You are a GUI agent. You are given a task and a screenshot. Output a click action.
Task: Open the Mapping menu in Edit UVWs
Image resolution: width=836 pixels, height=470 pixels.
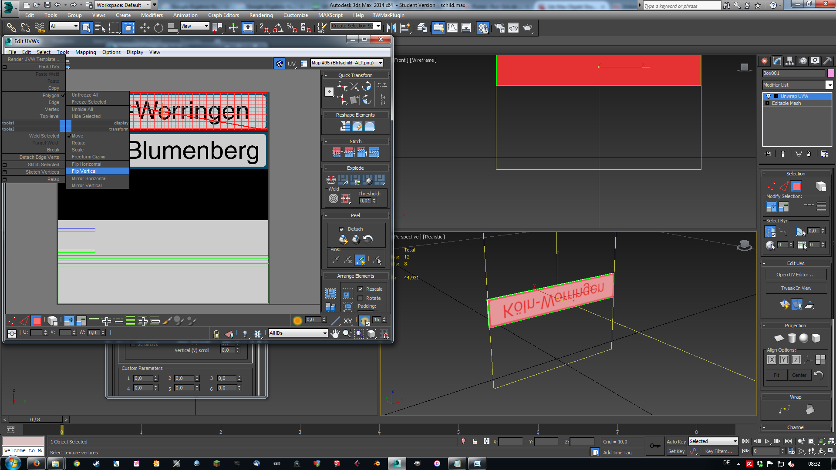pyautogui.click(x=85, y=52)
